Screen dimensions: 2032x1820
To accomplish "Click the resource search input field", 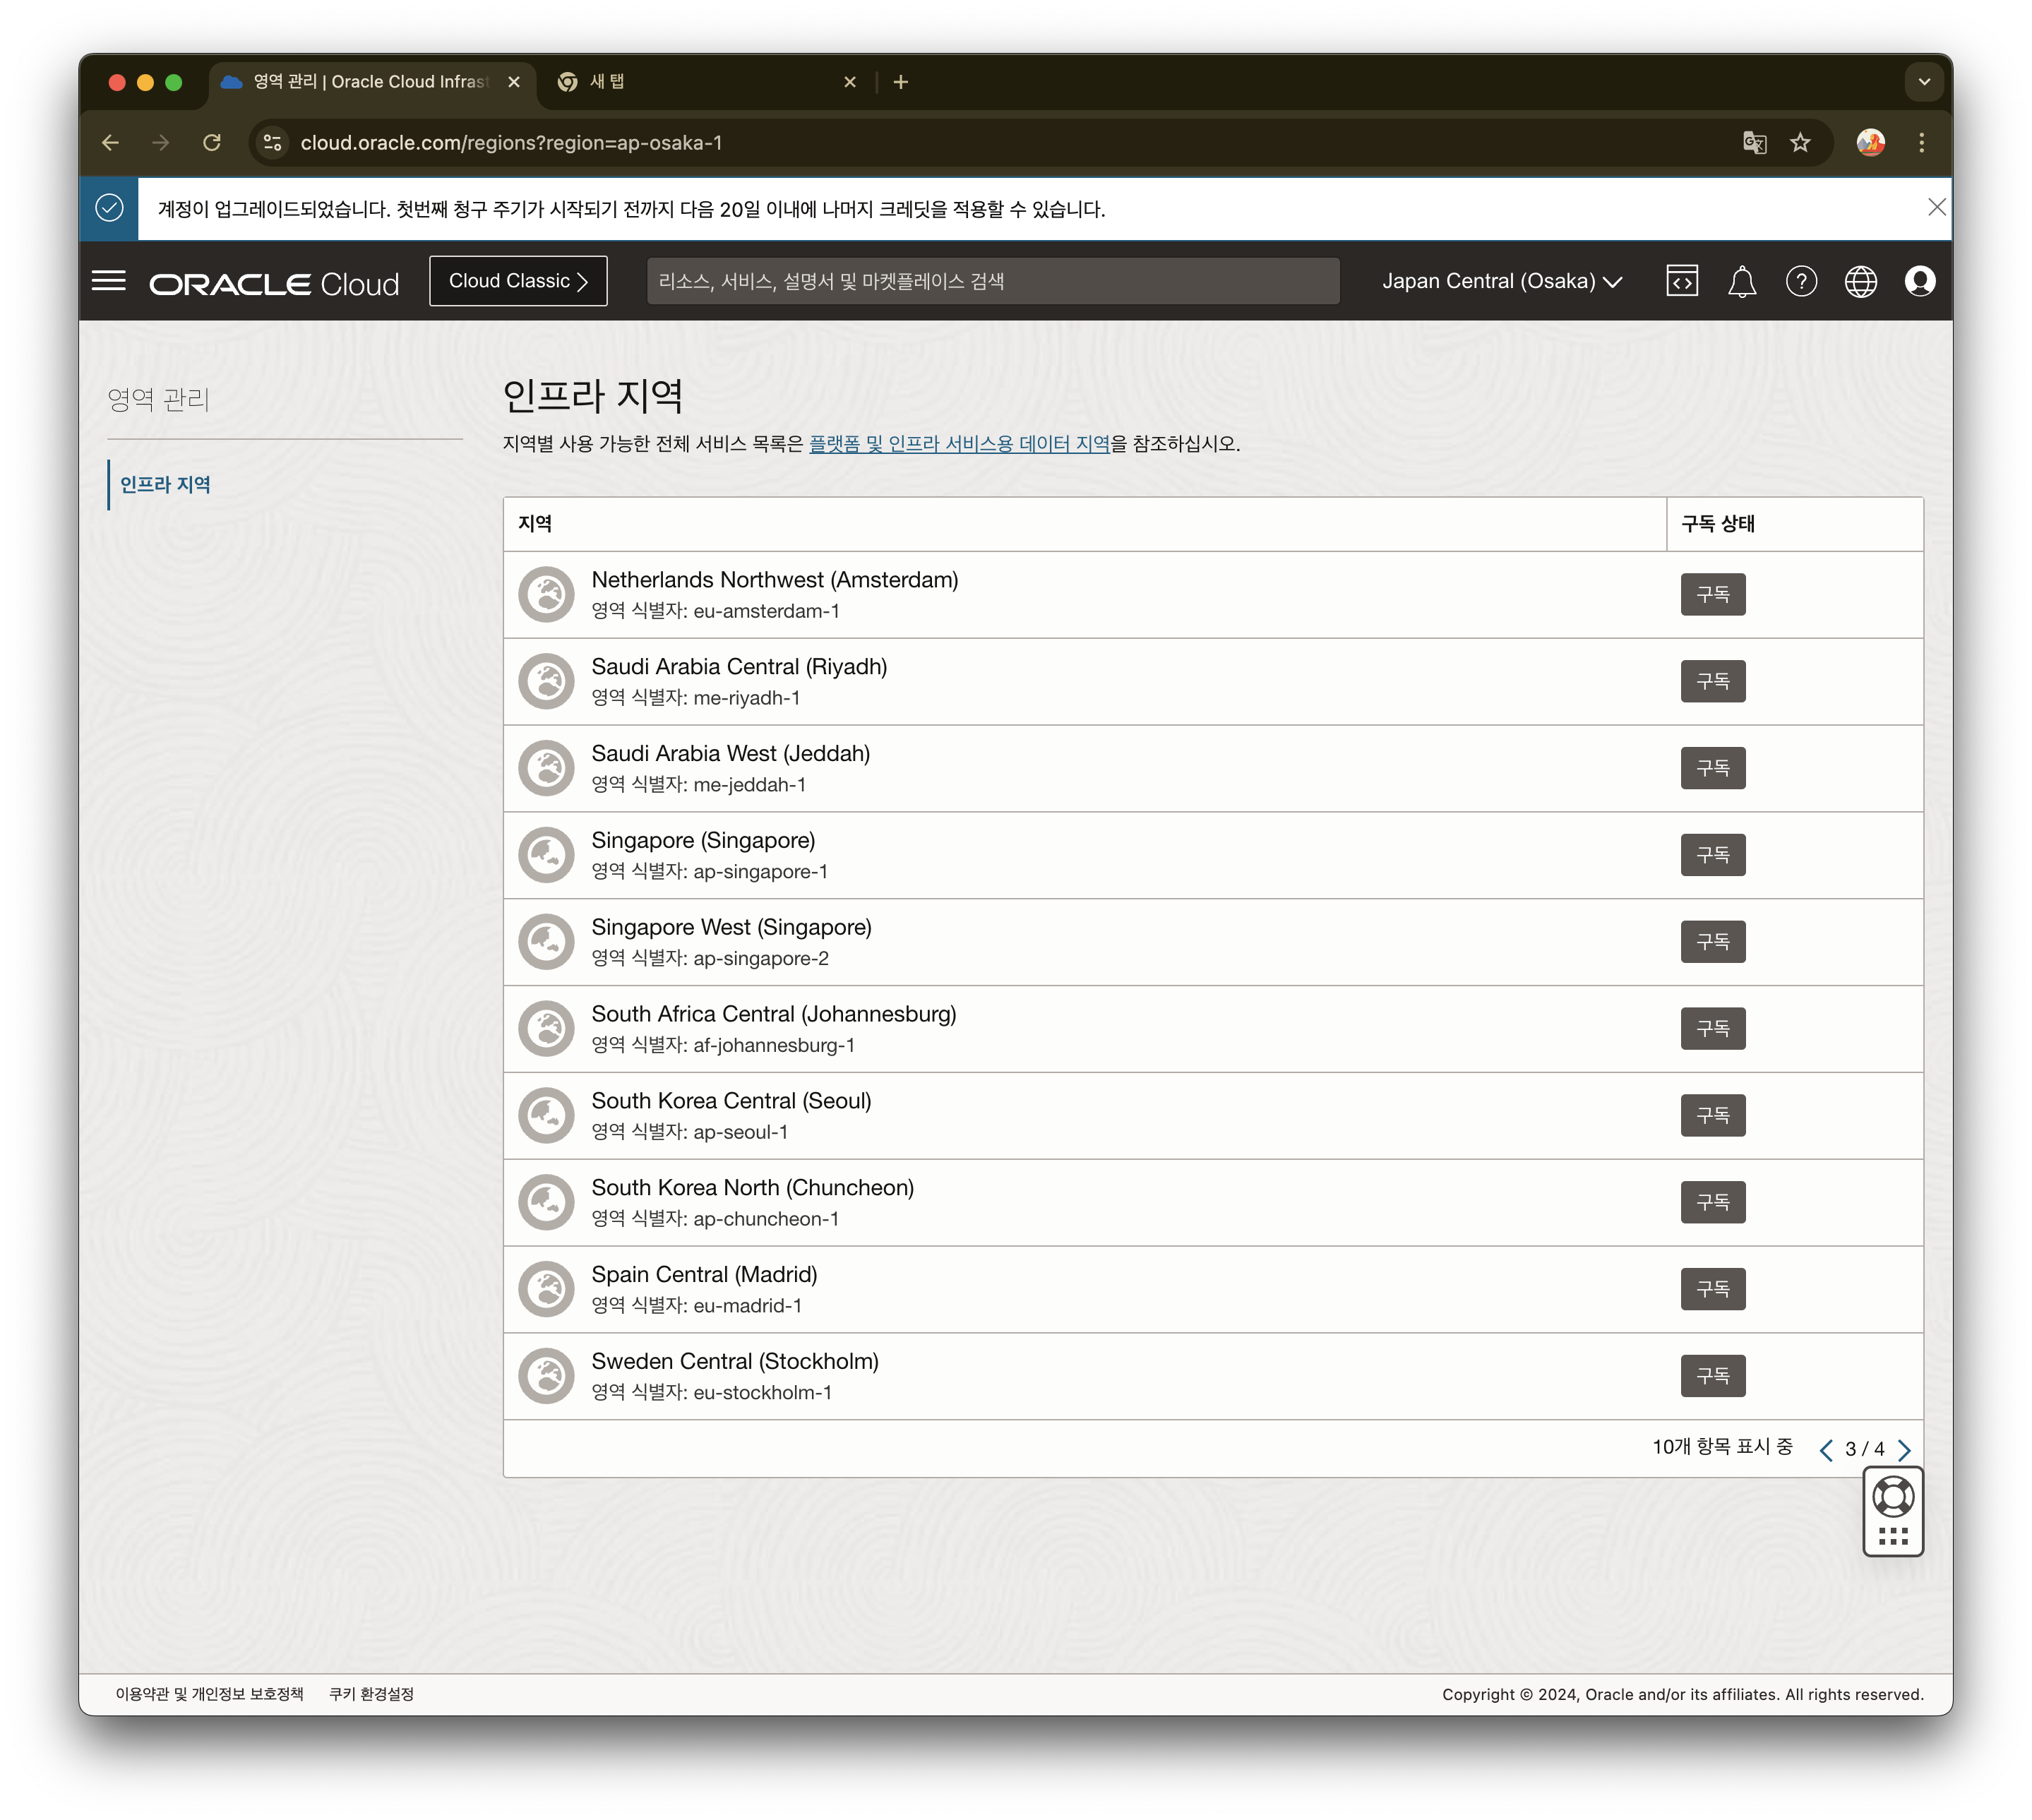I will click(992, 281).
